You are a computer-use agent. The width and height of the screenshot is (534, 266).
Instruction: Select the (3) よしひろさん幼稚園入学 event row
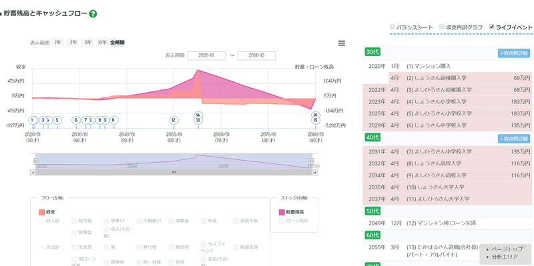(x=447, y=90)
